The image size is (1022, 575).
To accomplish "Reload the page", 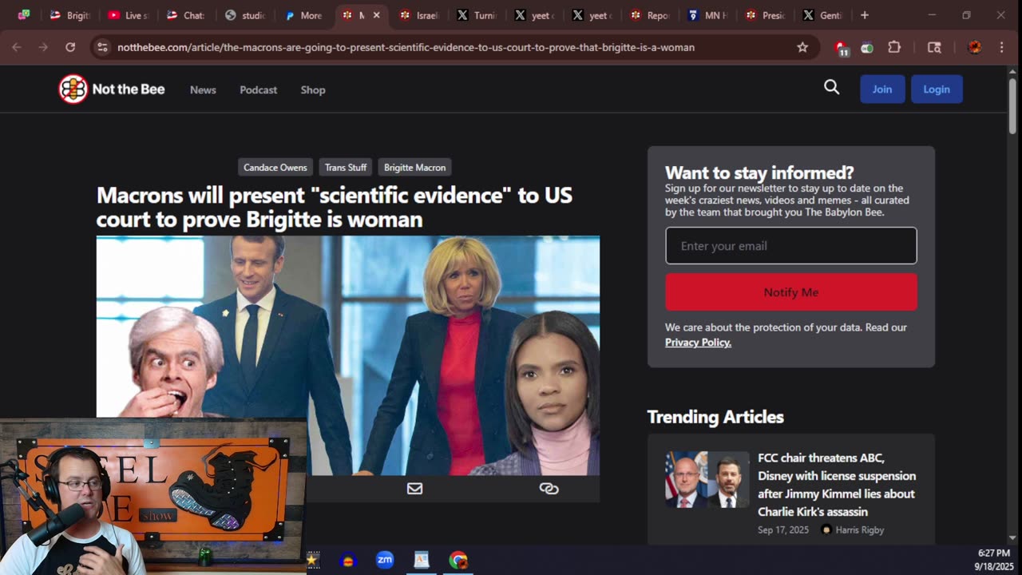I will pos(70,47).
